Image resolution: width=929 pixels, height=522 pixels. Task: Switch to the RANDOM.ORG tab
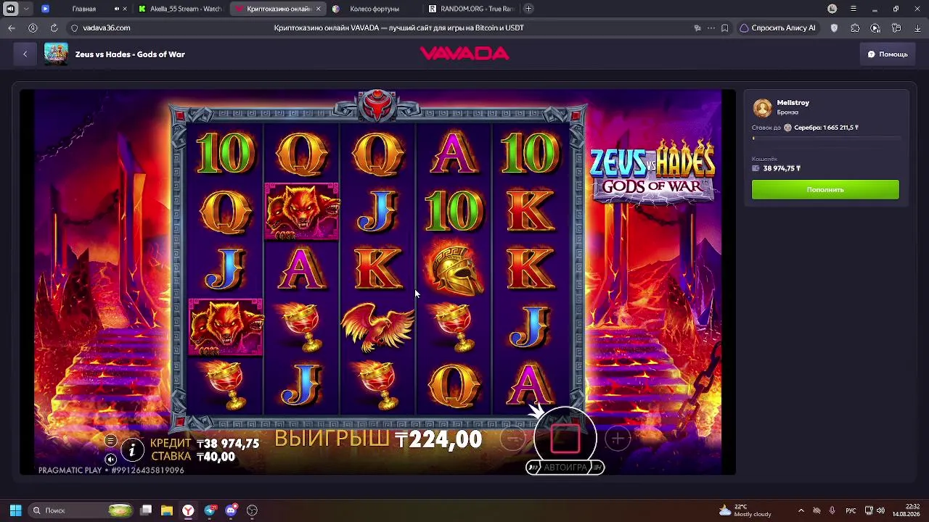coord(470,9)
